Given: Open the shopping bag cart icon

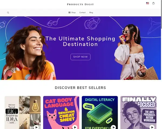Looking at the screenshot, I should pyautogui.click(x=153, y=3).
